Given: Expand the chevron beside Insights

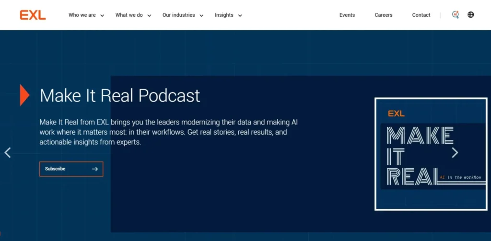Looking at the screenshot, I should pos(240,15).
